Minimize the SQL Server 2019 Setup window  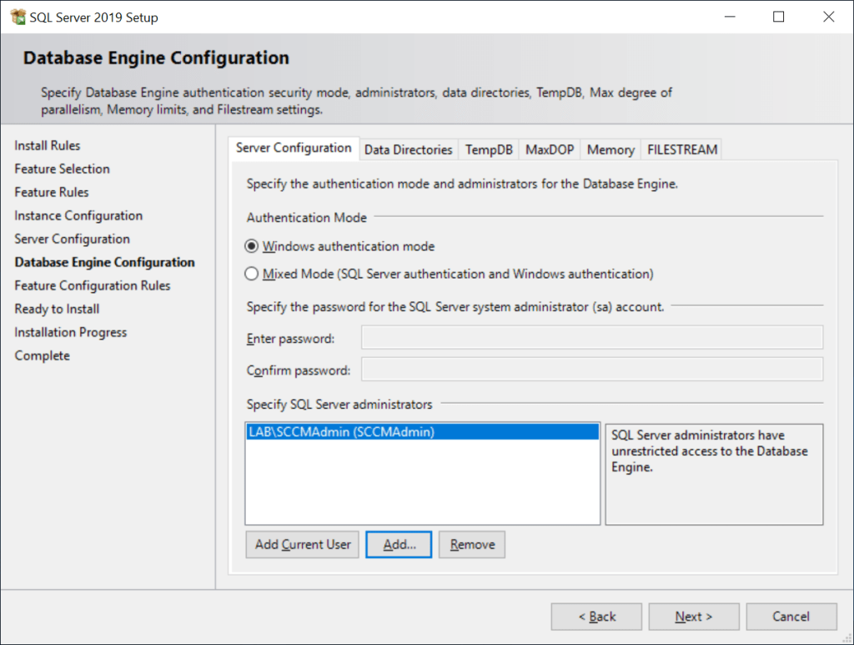pos(730,17)
